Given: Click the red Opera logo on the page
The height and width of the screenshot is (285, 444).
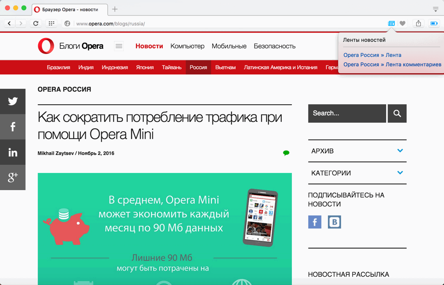Looking at the screenshot, I should (46, 46).
